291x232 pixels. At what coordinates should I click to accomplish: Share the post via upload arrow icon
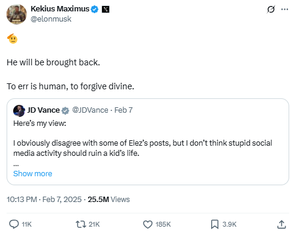281,224
